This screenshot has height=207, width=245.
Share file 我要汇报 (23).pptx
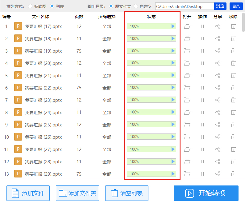[218, 100]
